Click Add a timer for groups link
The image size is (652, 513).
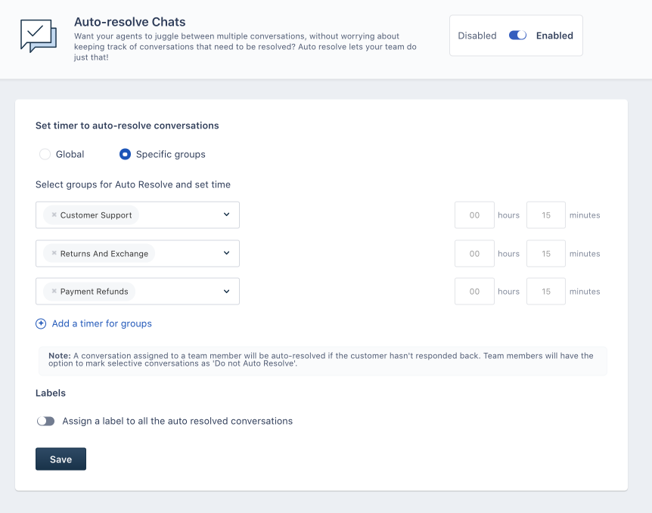point(101,324)
